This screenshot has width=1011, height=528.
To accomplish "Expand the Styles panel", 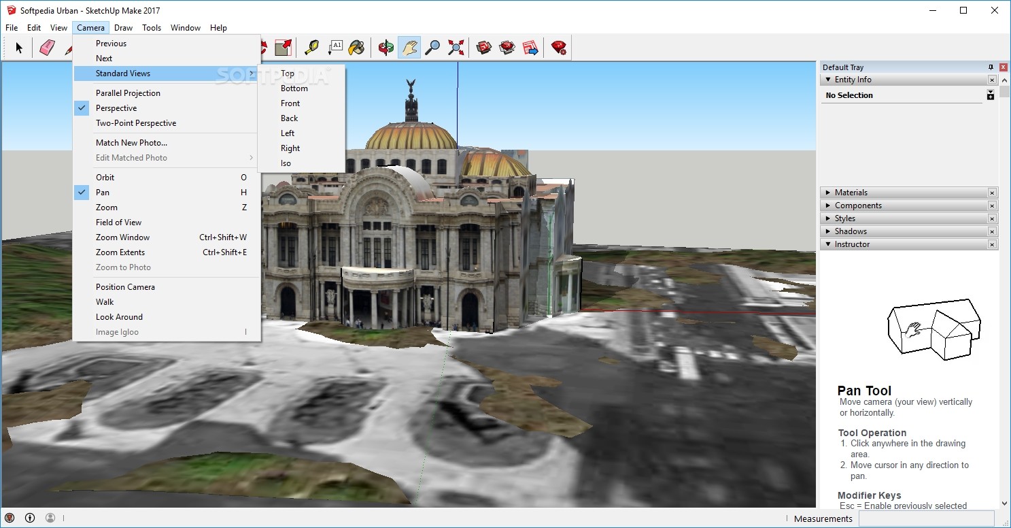I will (x=828, y=218).
